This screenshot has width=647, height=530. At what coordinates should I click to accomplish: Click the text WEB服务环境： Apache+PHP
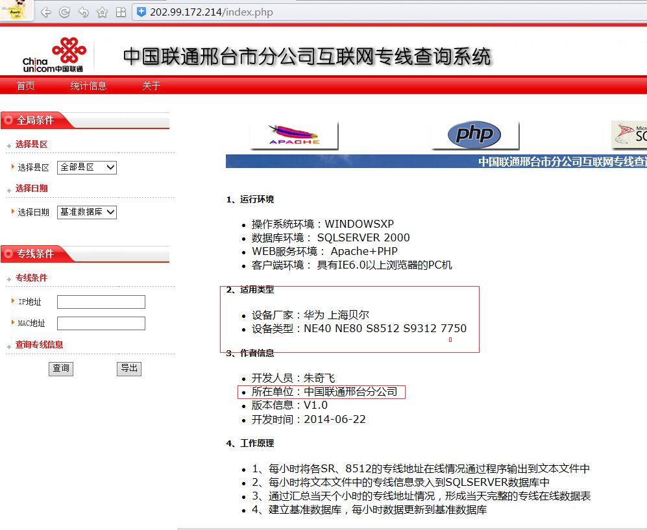click(324, 251)
